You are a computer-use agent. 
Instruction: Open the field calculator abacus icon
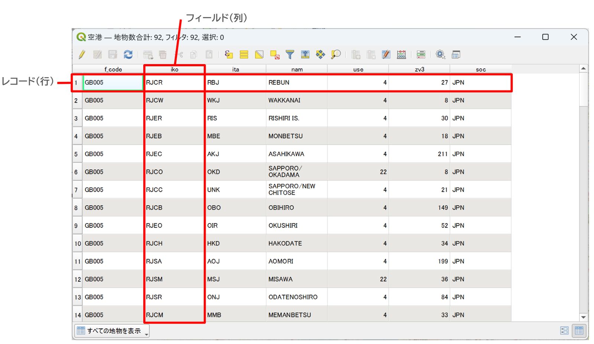click(401, 55)
